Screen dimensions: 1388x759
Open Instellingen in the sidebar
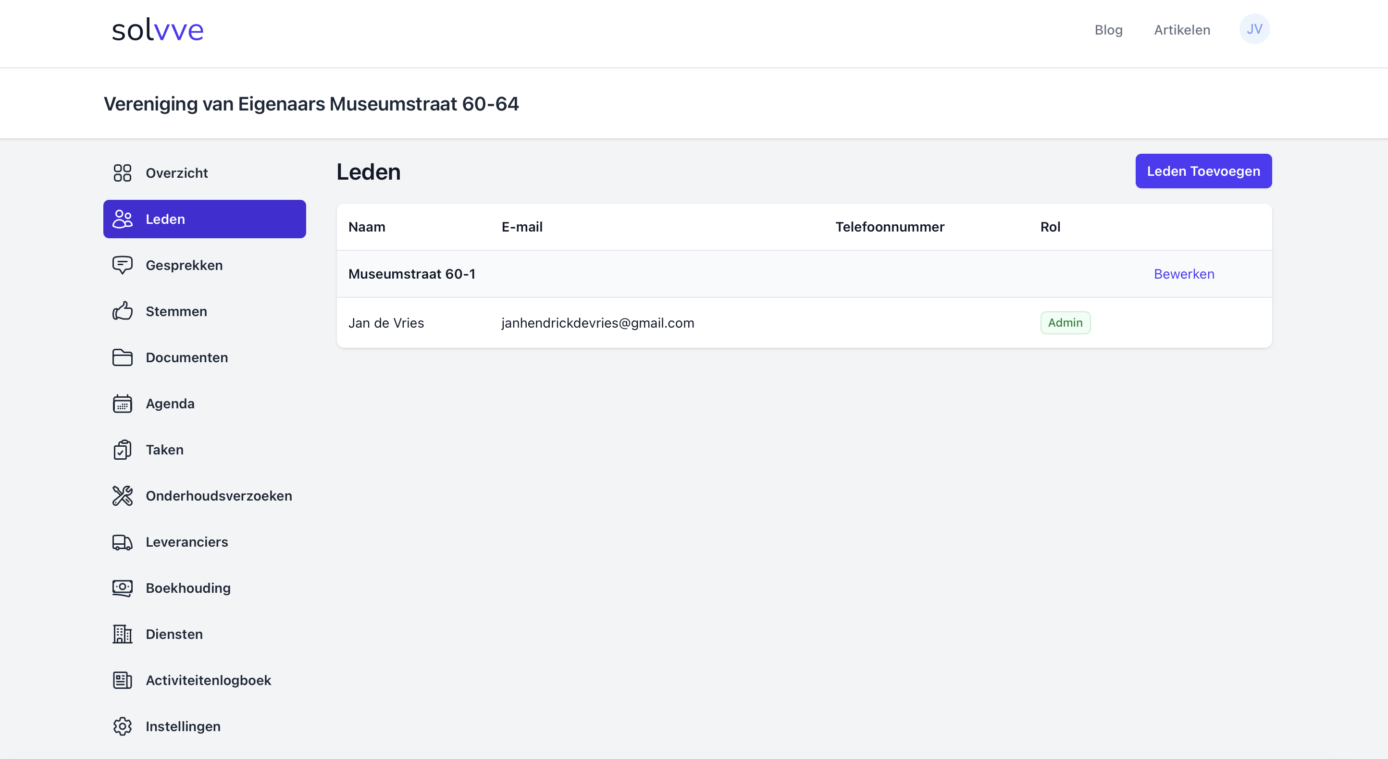pyautogui.click(x=183, y=726)
